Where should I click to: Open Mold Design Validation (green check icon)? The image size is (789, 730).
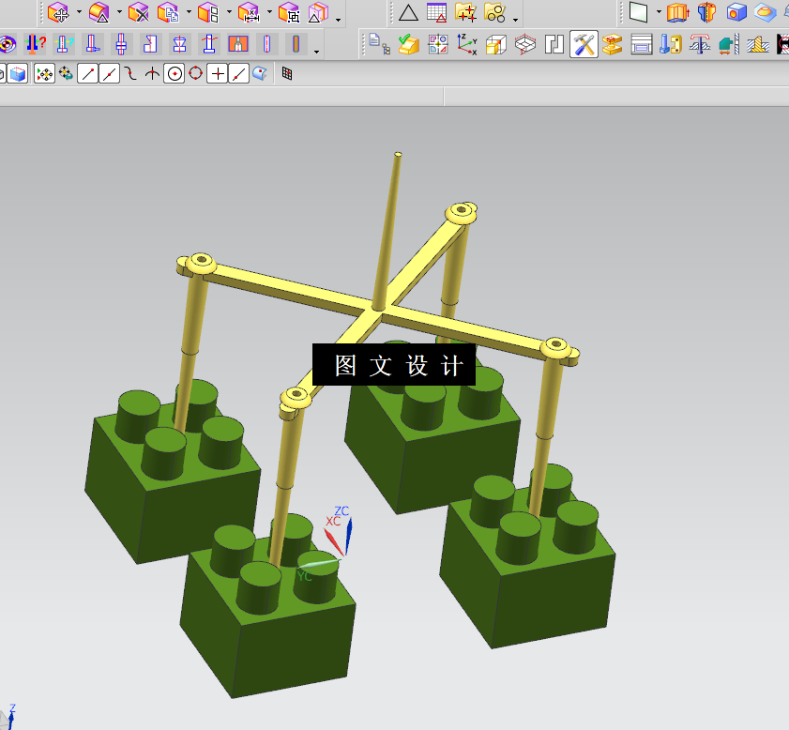[x=409, y=44]
